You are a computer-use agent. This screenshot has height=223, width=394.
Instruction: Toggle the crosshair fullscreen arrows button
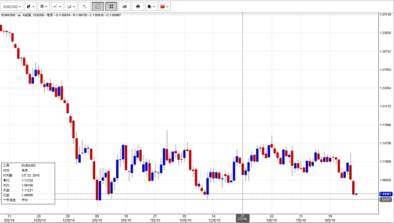[111, 6]
